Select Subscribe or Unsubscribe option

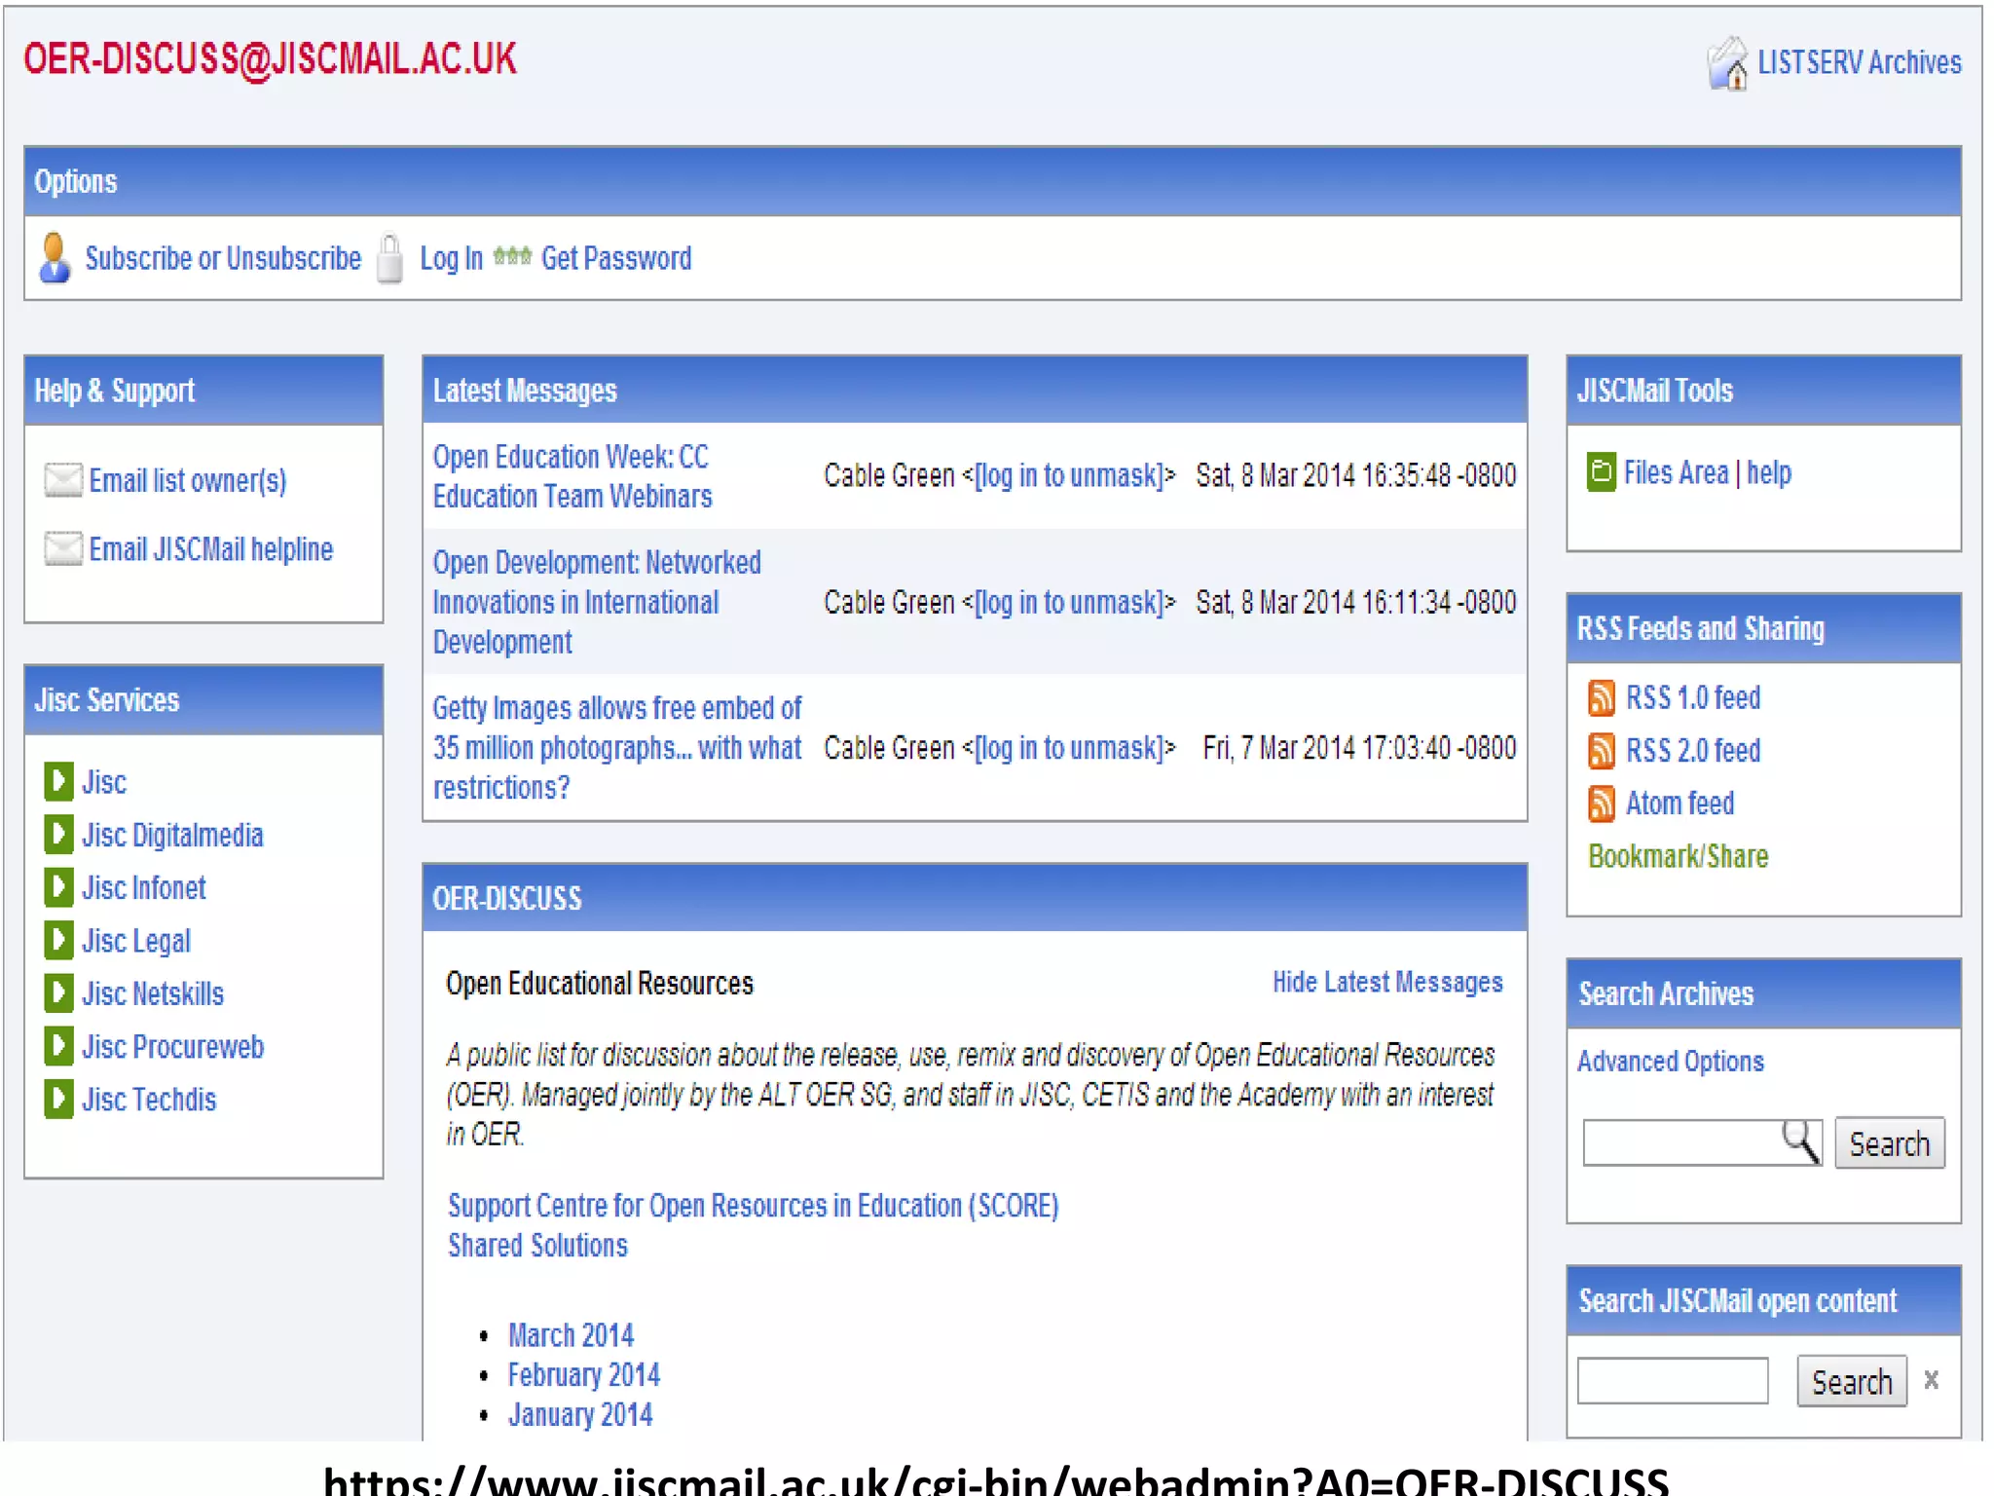223,259
